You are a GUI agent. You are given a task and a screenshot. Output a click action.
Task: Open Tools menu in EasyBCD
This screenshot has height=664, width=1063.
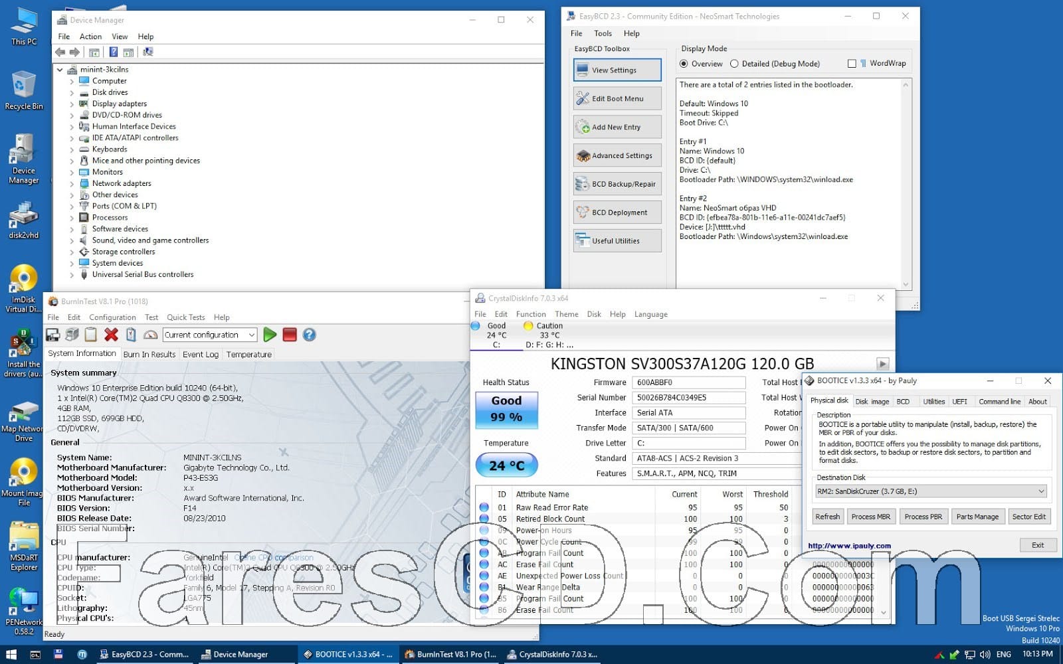point(603,33)
